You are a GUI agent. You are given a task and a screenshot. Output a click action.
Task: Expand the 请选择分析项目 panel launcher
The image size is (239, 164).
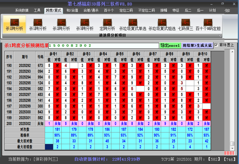(220, 36)
